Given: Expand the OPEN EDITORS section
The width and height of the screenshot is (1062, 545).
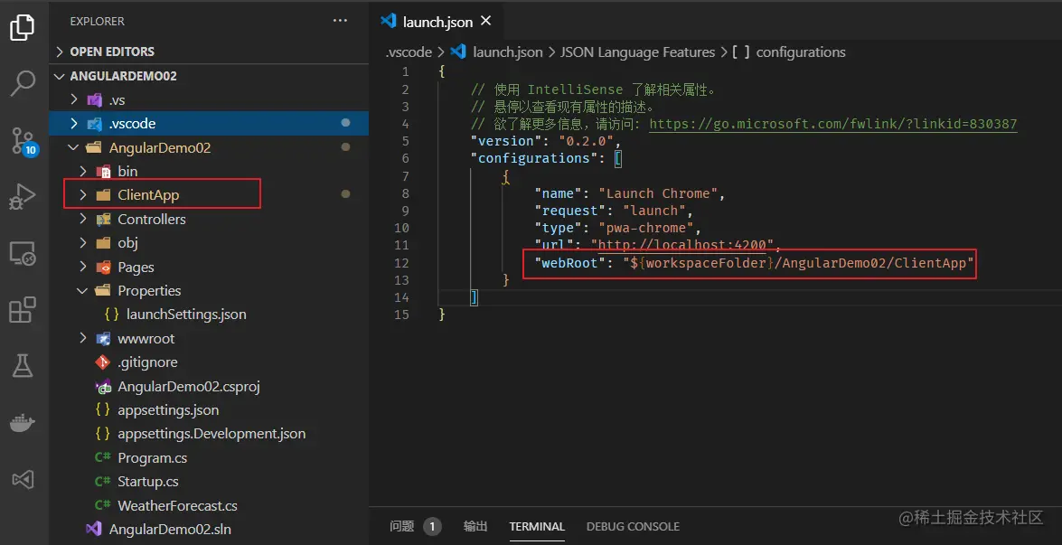Looking at the screenshot, I should [210, 52].
